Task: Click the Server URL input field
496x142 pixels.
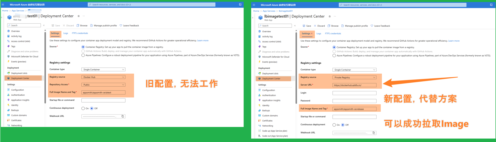Action: (x=354, y=85)
